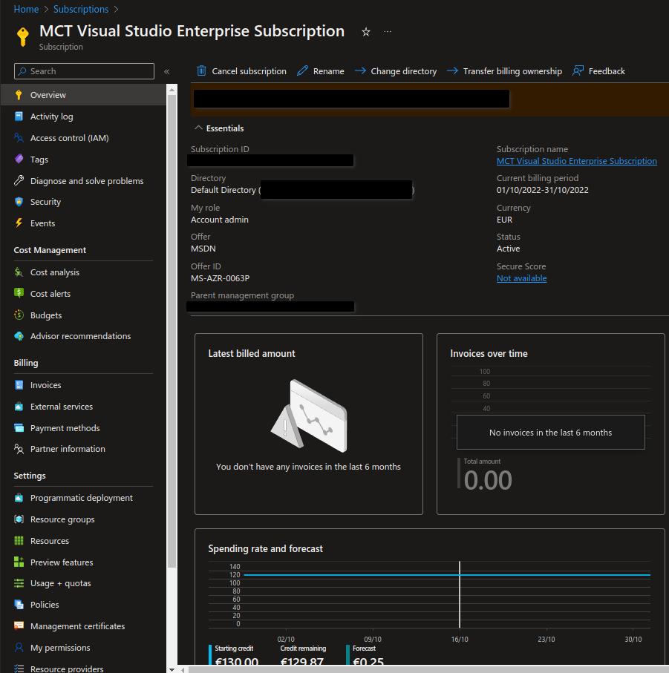669x673 pixels.
Task: Open Activity log icon in sidebar
Action: [x=19, y=116]
